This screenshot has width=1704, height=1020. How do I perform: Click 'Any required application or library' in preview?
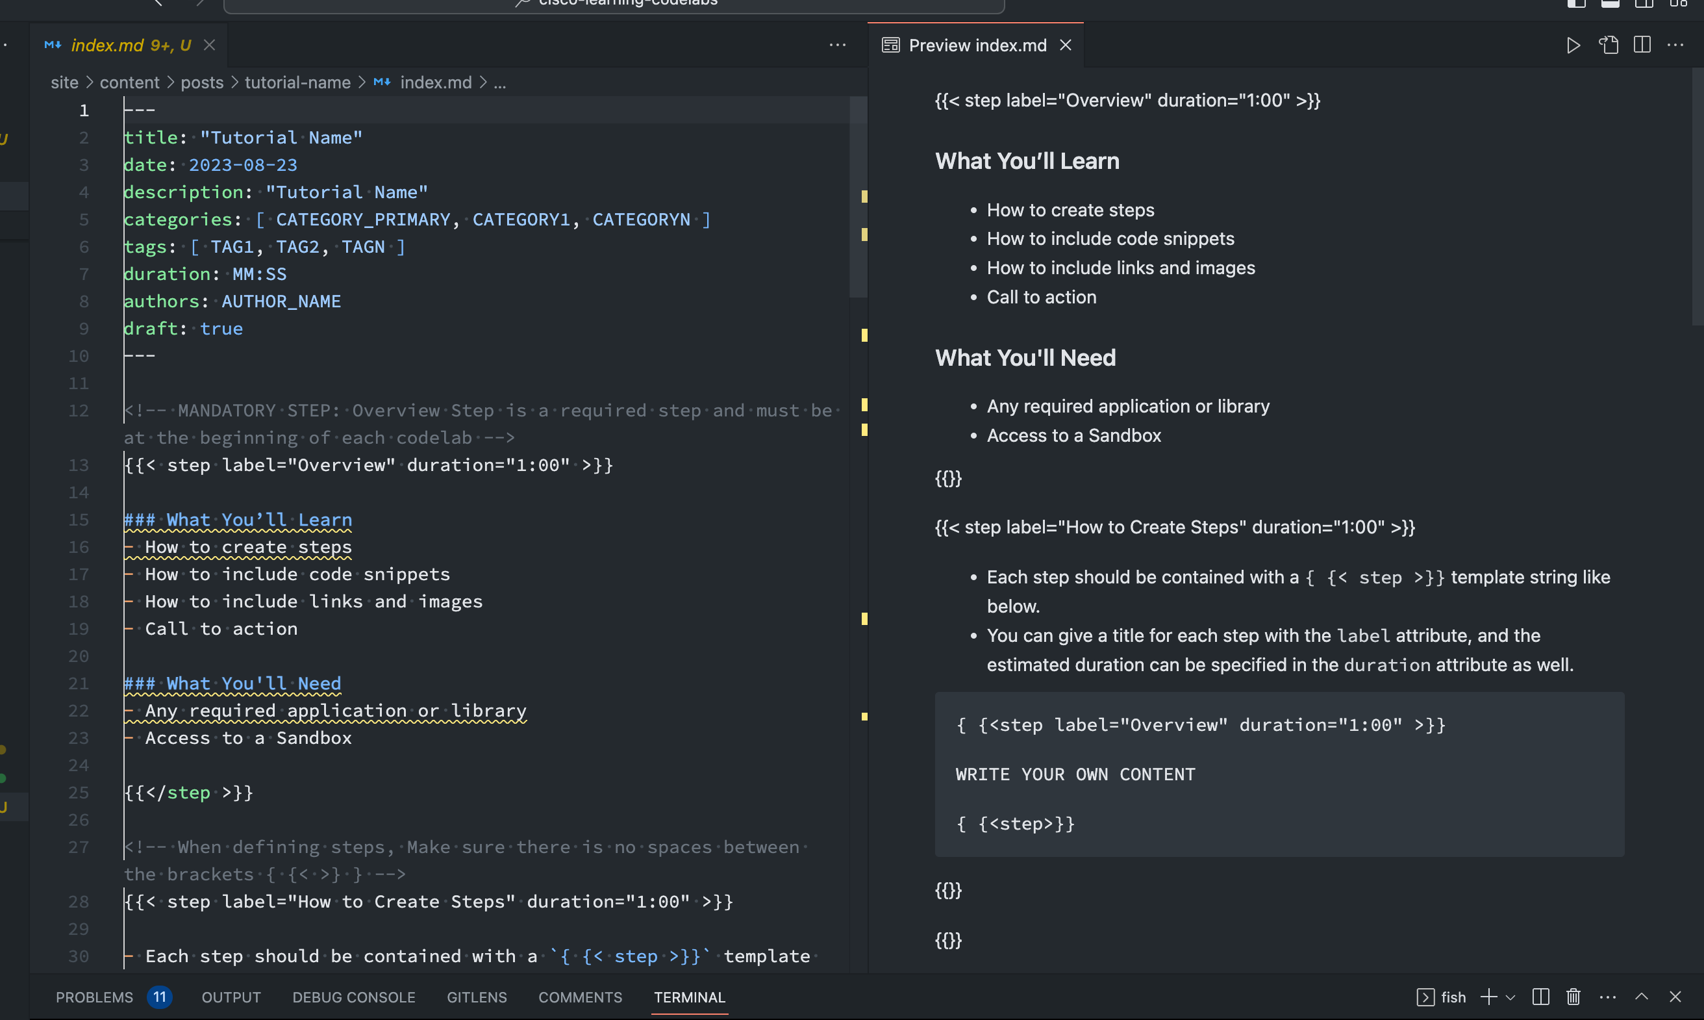tap(1128, 406)
